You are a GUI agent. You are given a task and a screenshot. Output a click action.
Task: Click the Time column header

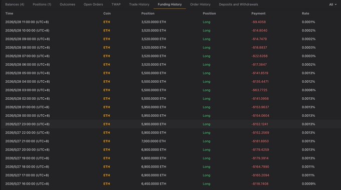pos(9,13)
